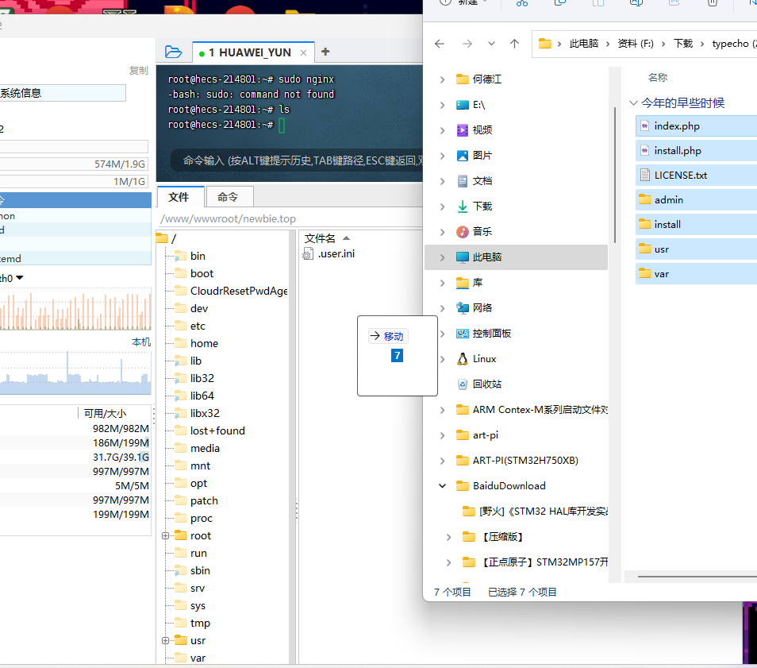Select the install folder in Explorer
The image size is (757, 668).
[x=696, y=225]
